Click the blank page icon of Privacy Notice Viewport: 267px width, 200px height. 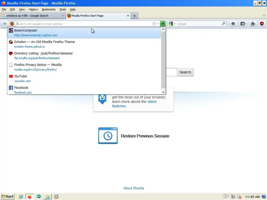pyautogui.click(x=11, y=65)
